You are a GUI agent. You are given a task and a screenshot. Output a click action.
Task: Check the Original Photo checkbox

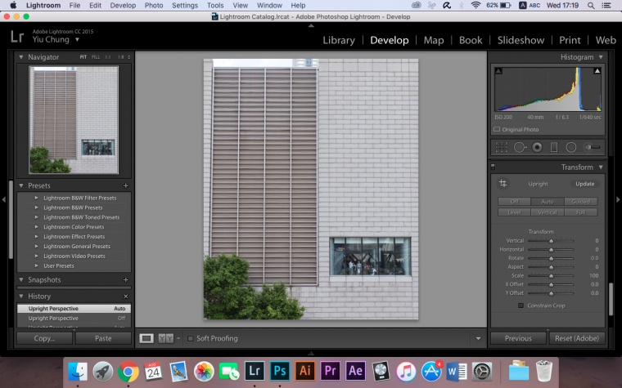point(497,129)
